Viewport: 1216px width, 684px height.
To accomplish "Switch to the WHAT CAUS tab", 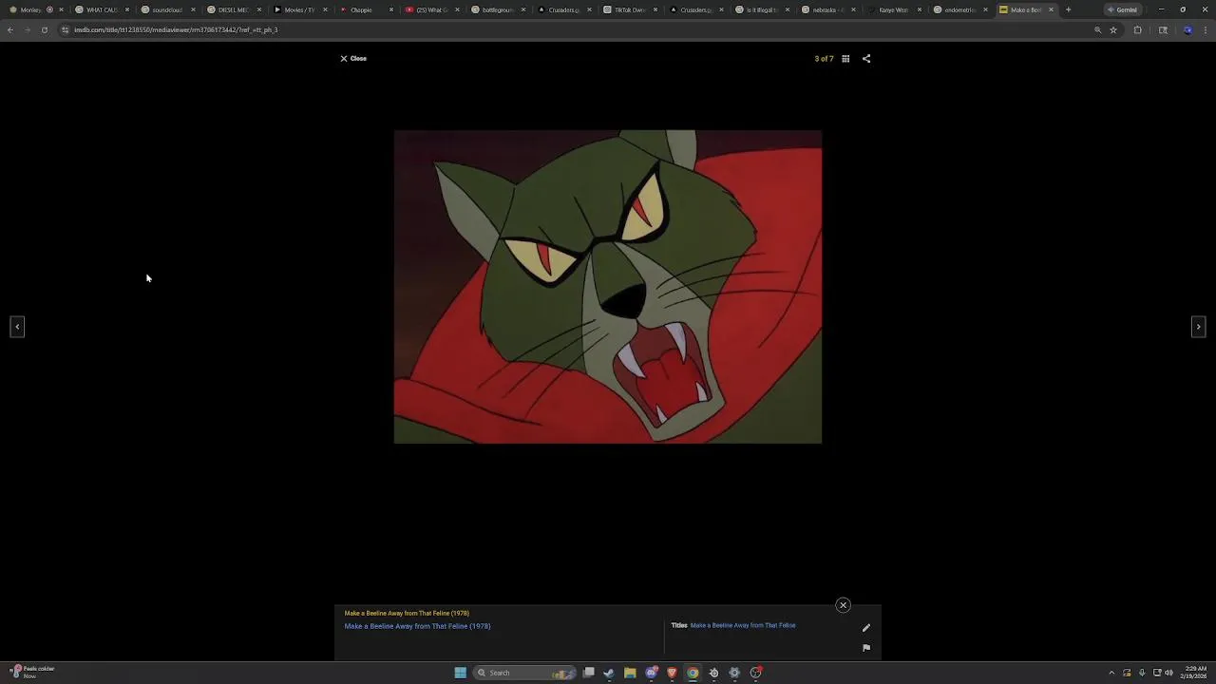I will 101,9.
